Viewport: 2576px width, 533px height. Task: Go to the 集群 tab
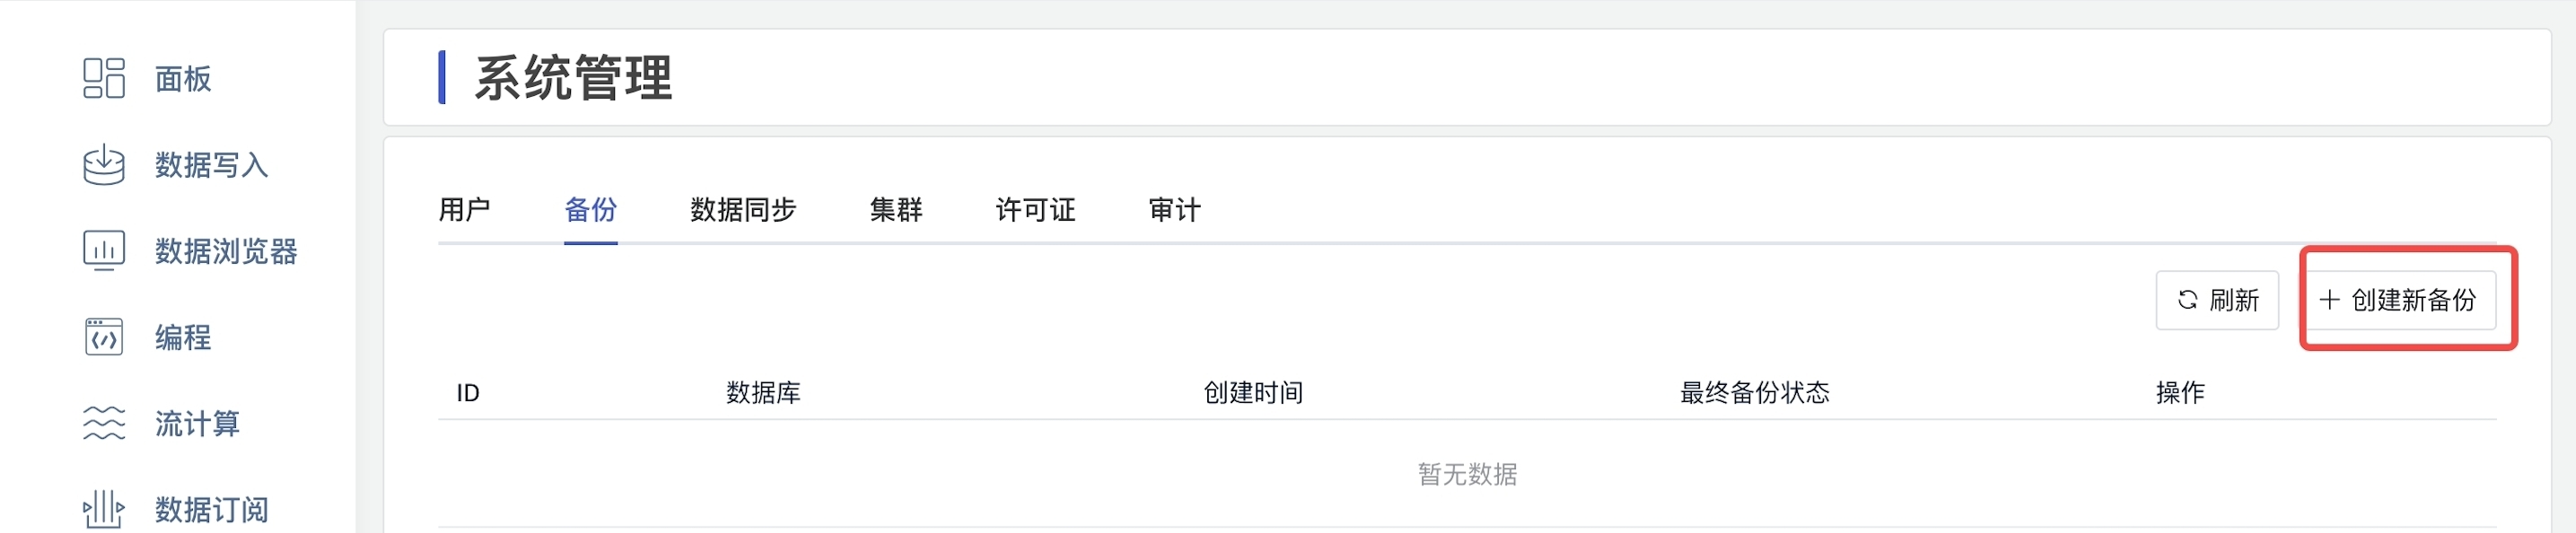(x=896, y=210)
